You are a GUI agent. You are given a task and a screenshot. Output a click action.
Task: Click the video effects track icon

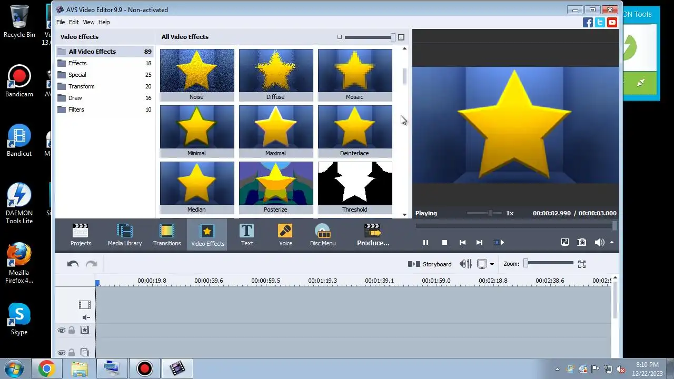point(84,330)
